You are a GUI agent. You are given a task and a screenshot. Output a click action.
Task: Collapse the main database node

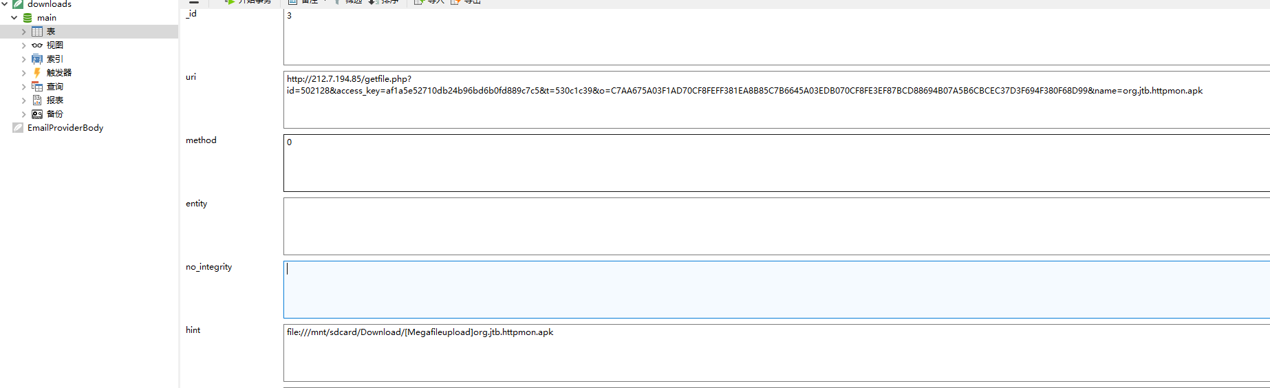pos(14,18)
